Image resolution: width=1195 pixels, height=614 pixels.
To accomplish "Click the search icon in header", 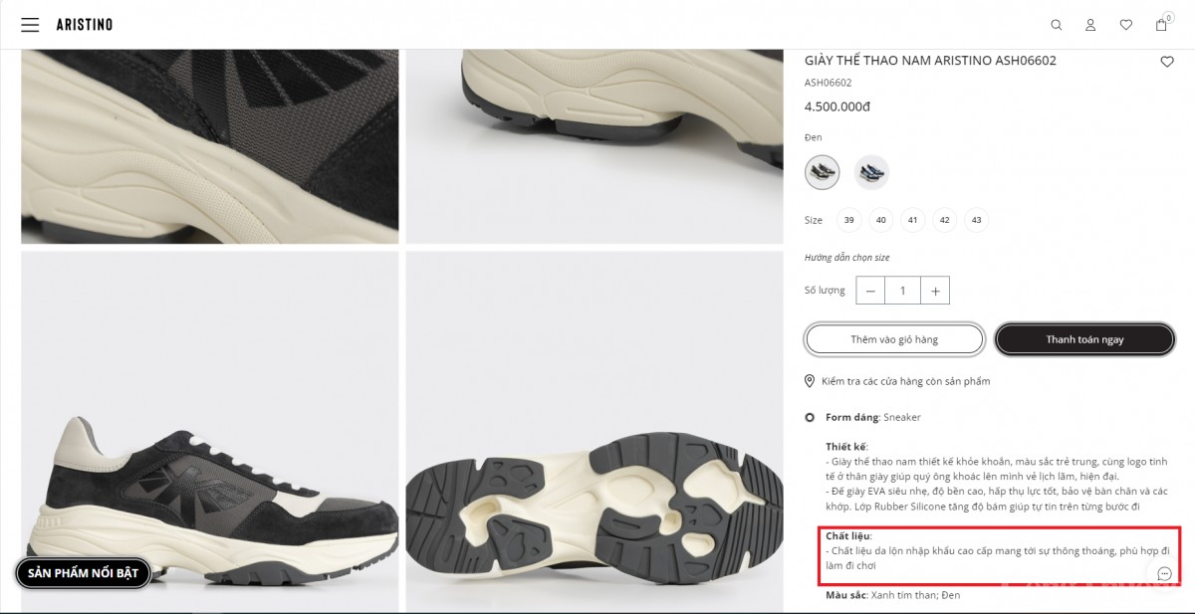I will pos(1057,25).
